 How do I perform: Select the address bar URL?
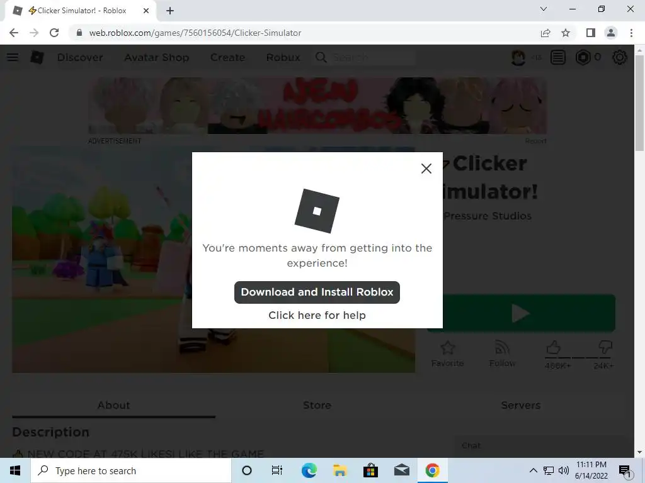[x=195, y=33]
